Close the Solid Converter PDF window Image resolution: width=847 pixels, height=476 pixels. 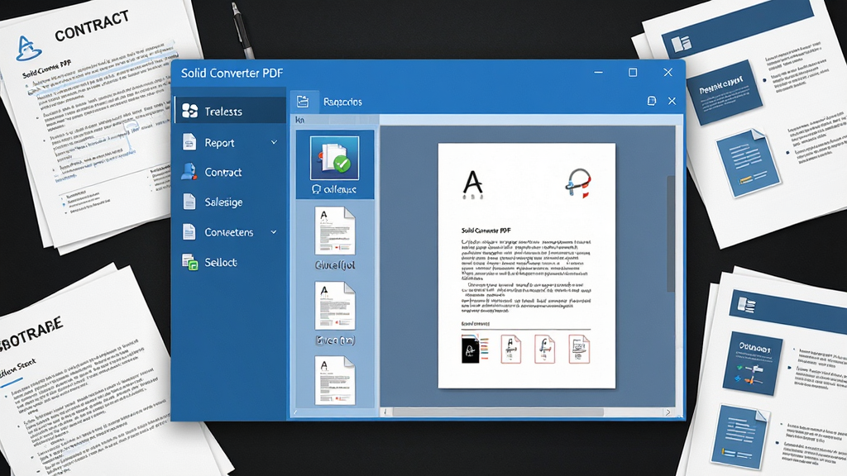click(x=668, y=73)
